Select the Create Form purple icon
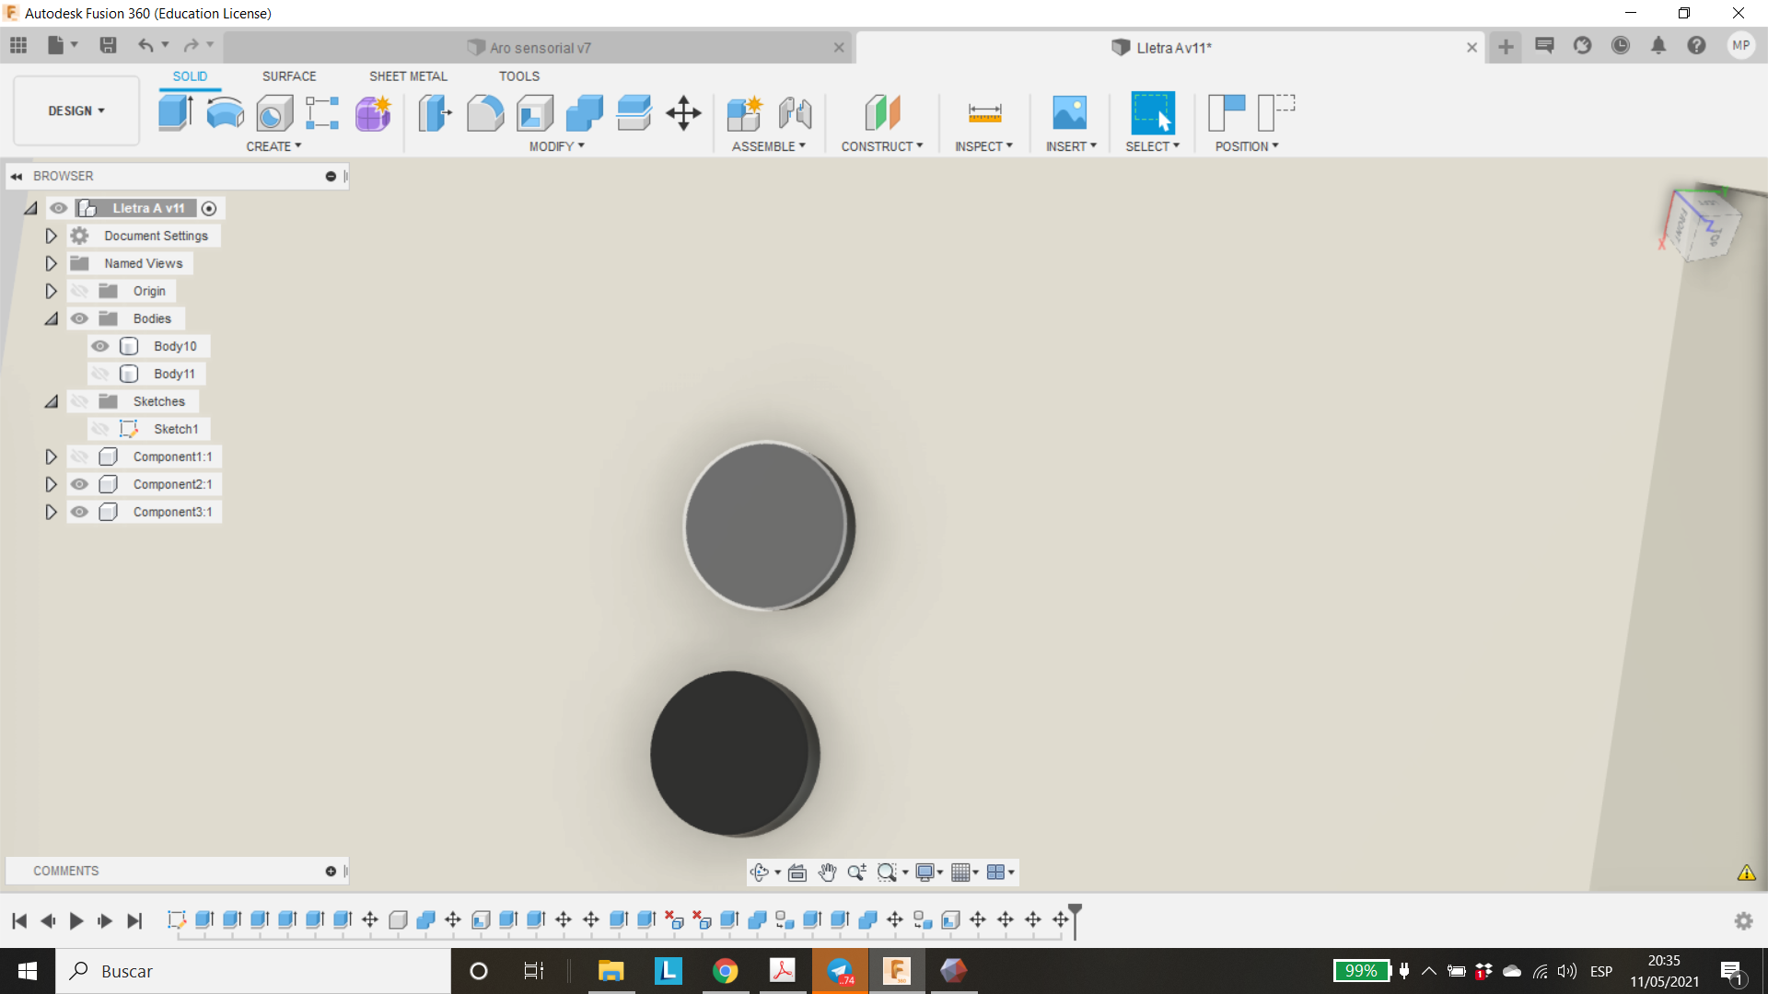Viewport: 1768px width, 994px height. [373, 113]
